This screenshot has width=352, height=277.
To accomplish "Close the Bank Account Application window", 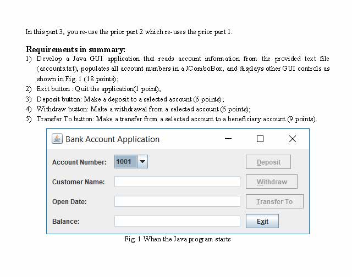I will click(x=292, y=139).
